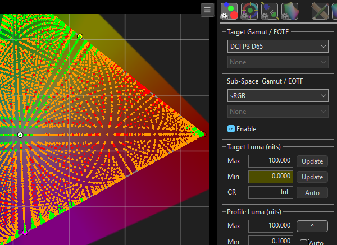This screenshot has width=337, height=245.
Task: Open the USB connector settings icon
Action: tap(270, 11)
